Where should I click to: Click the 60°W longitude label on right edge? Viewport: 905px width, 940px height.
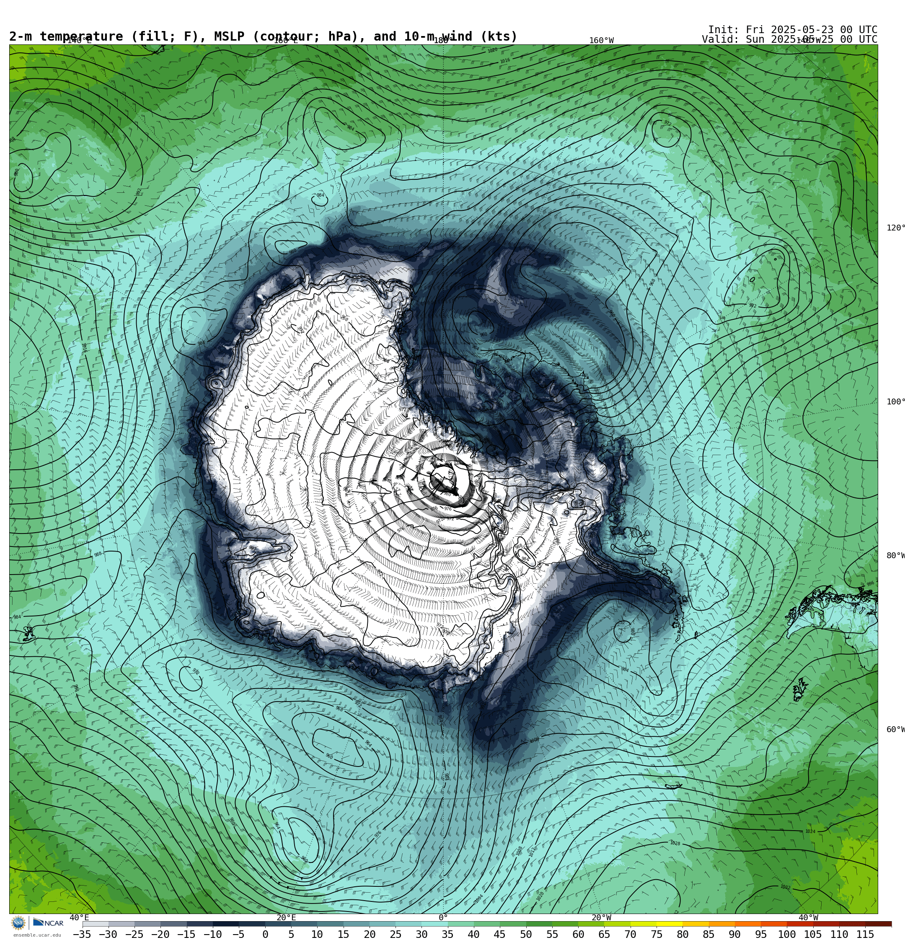895,730
